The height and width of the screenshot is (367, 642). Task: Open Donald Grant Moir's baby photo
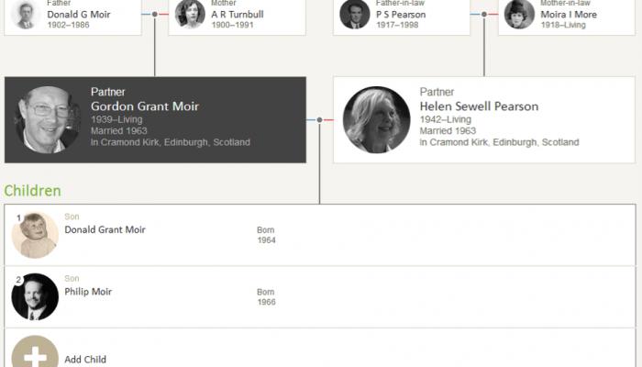pos(35,235)
